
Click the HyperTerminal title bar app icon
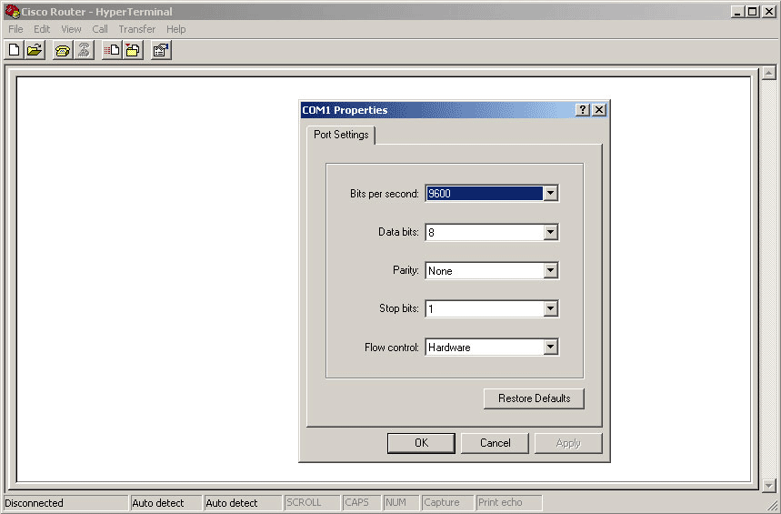pyautogui.click(x=12, y=12)
